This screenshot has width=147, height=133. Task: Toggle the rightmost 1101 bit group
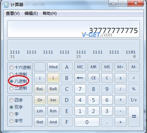click(130, 52)
